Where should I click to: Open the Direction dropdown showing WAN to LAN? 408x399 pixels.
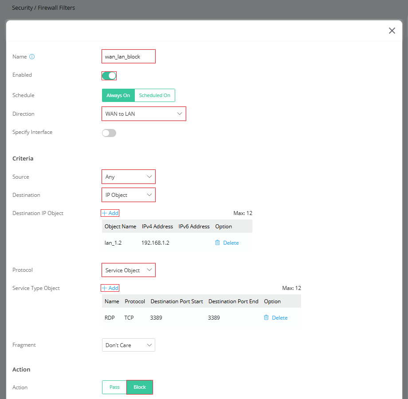click(x=144, y=113)
